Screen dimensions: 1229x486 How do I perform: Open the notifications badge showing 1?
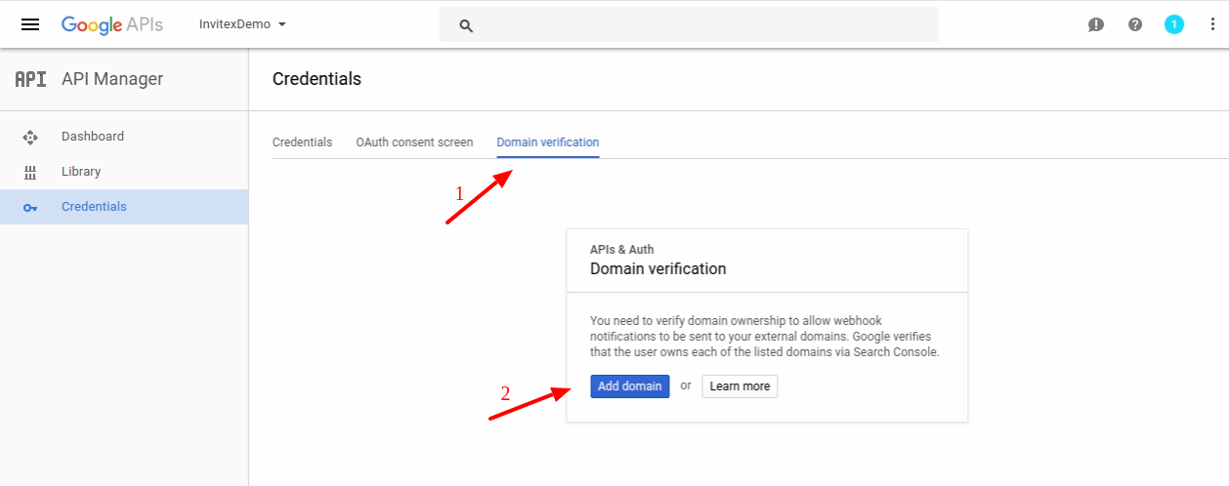1174,25
